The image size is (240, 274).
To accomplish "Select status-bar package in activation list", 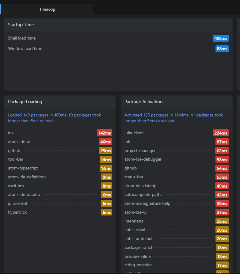I will pos(134,177).
